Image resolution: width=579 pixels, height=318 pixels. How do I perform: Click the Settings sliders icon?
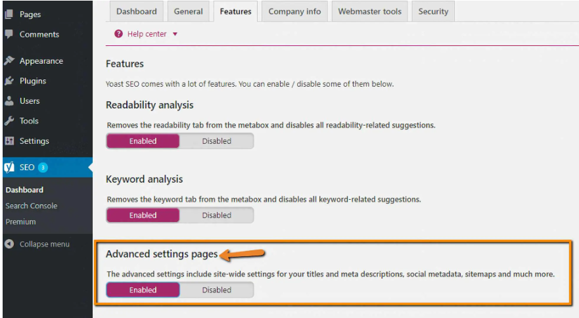pyautogui.click(x=9, y=141)
